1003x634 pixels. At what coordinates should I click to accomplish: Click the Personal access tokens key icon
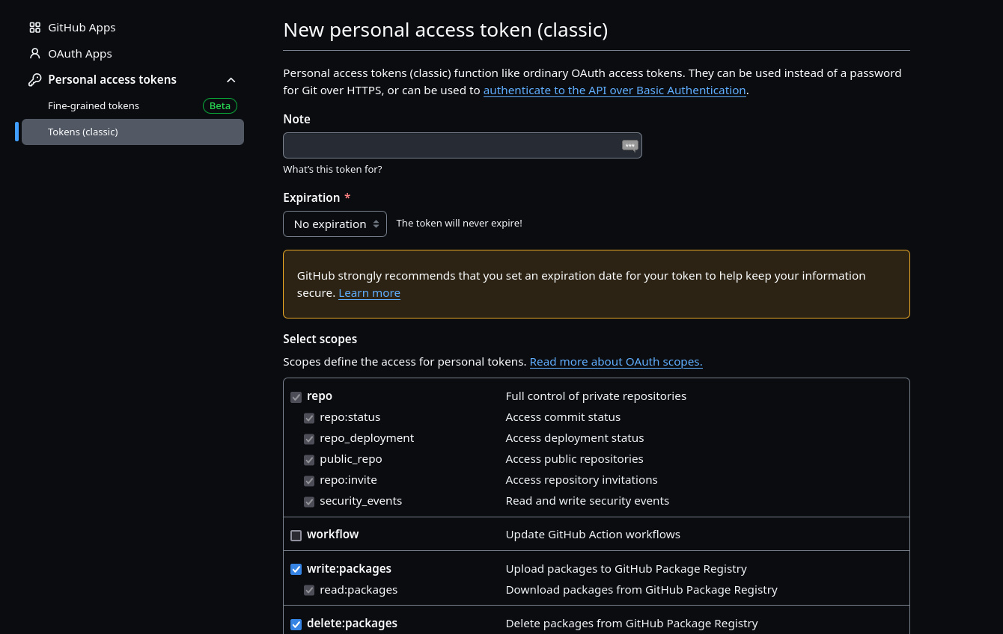point(34,80)
